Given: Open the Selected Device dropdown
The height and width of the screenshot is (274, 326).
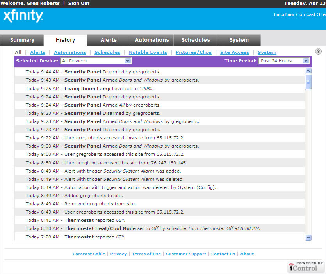Looking at the screenshot, I should 96,61.
